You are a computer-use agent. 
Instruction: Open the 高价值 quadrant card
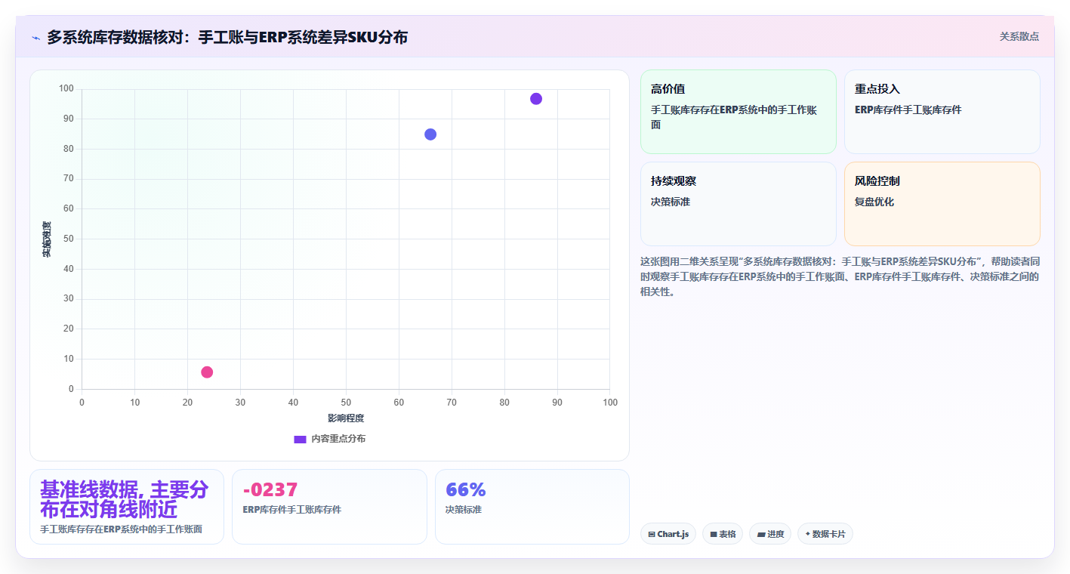pyautogui.click(x=739, y=112)
